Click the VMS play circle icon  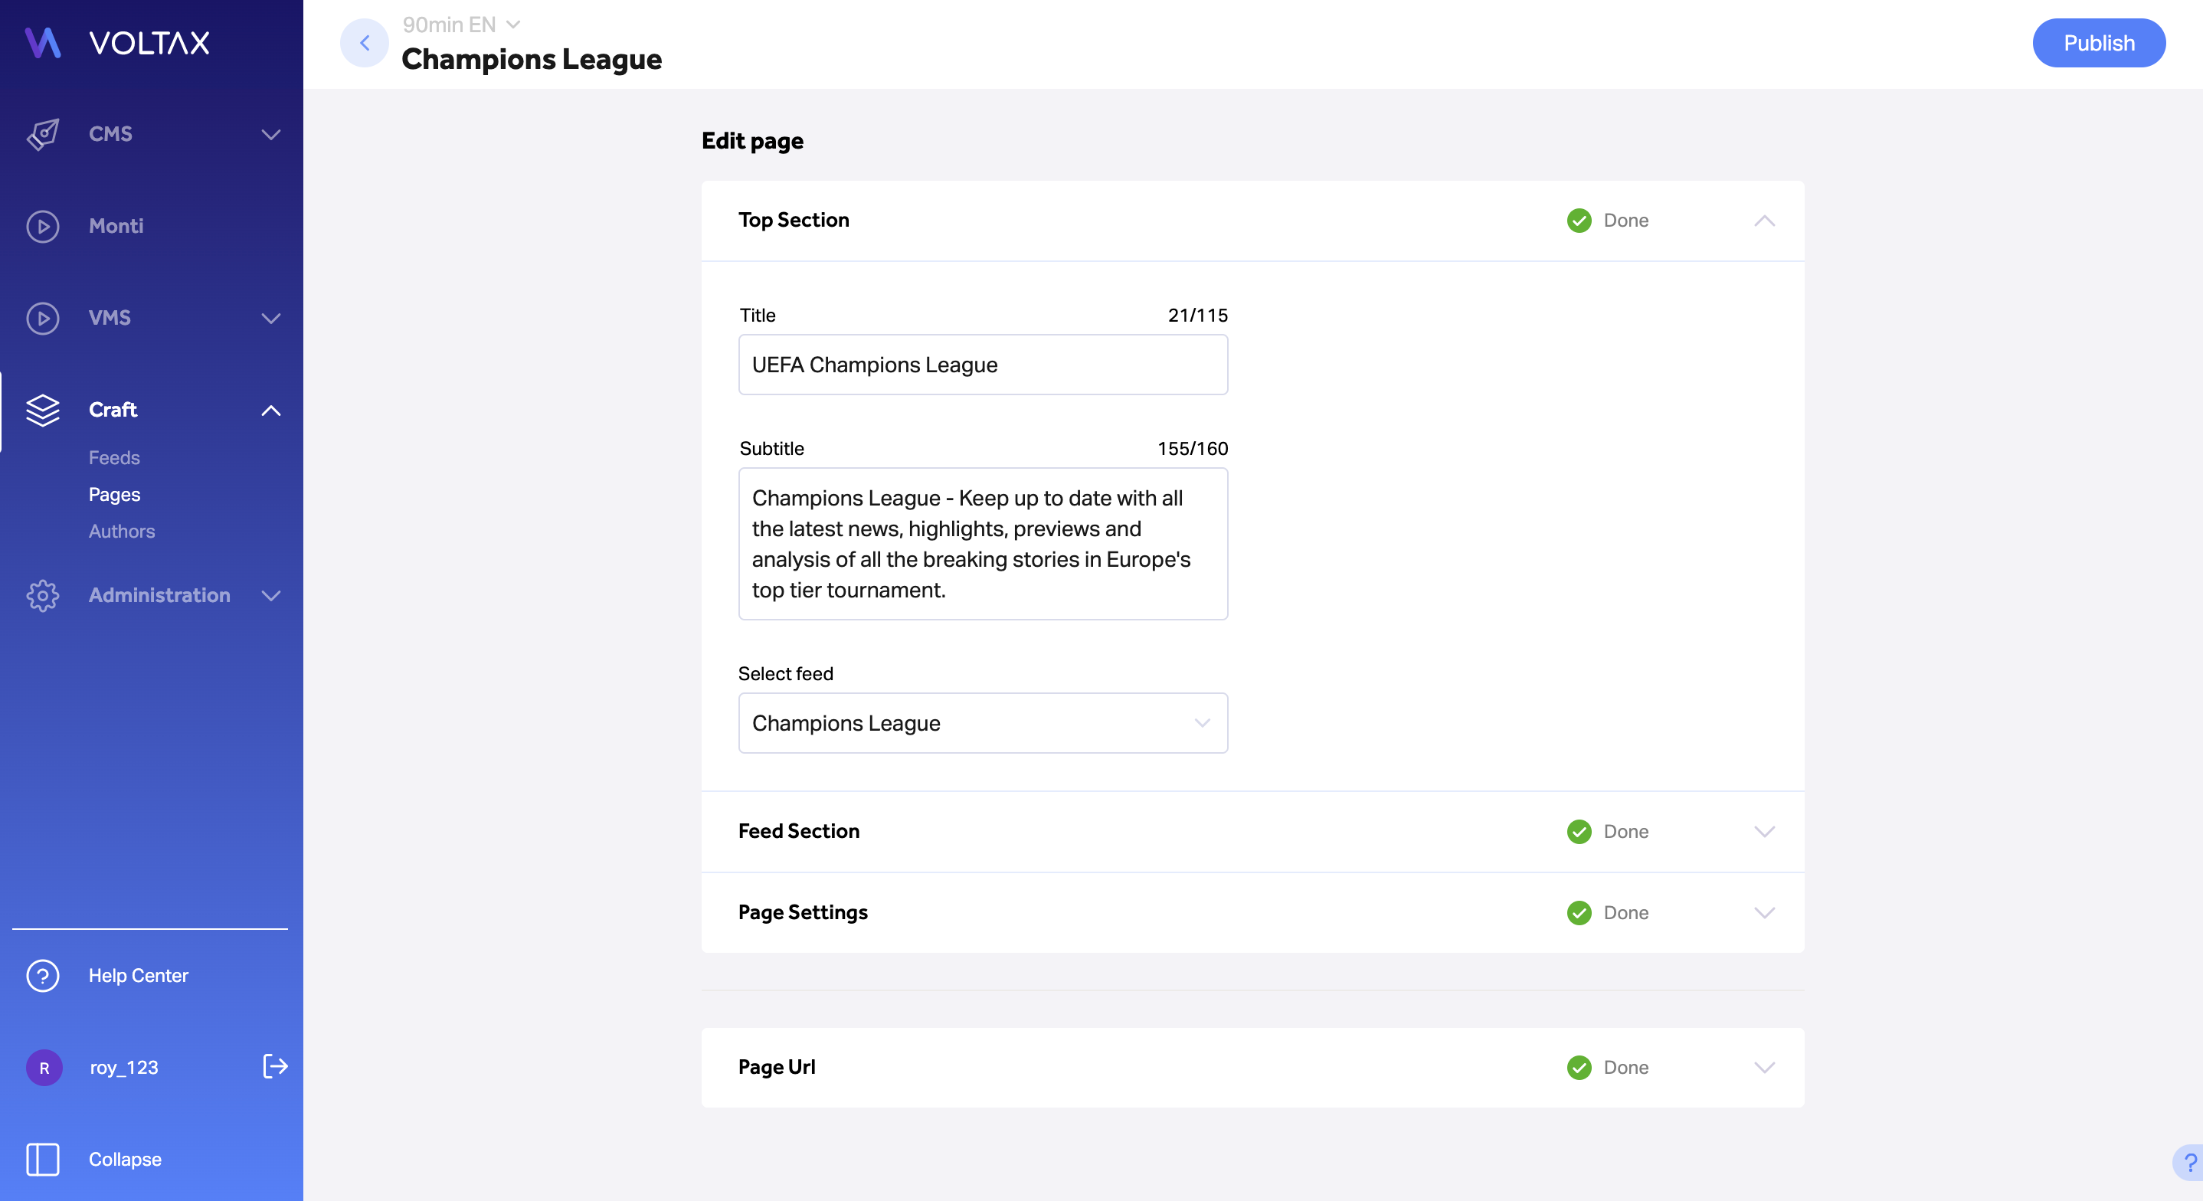pyautogui.click(x=43, y=318)
